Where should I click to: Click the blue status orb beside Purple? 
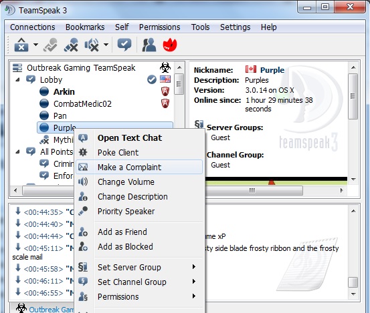click(44, 127)
